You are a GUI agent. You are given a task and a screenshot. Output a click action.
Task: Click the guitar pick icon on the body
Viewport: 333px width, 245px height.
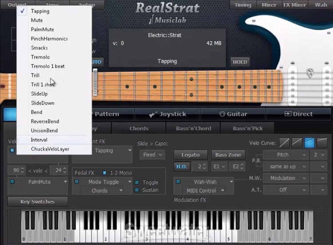point(310,72)
